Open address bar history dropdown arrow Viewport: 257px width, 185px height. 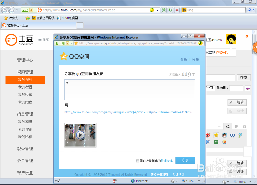coord(158,10)
